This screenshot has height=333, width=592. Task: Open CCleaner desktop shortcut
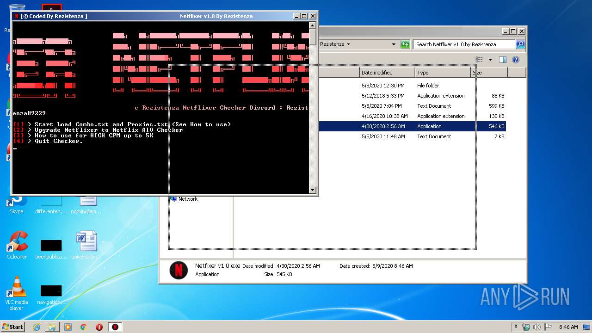(x=17, y=245)
